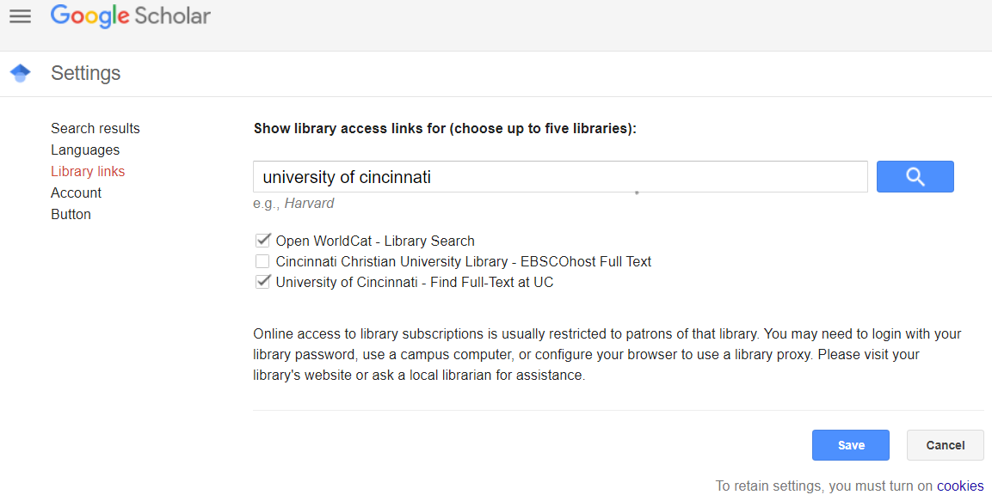
Task: Cancel the settings changes
Action: 946,445
